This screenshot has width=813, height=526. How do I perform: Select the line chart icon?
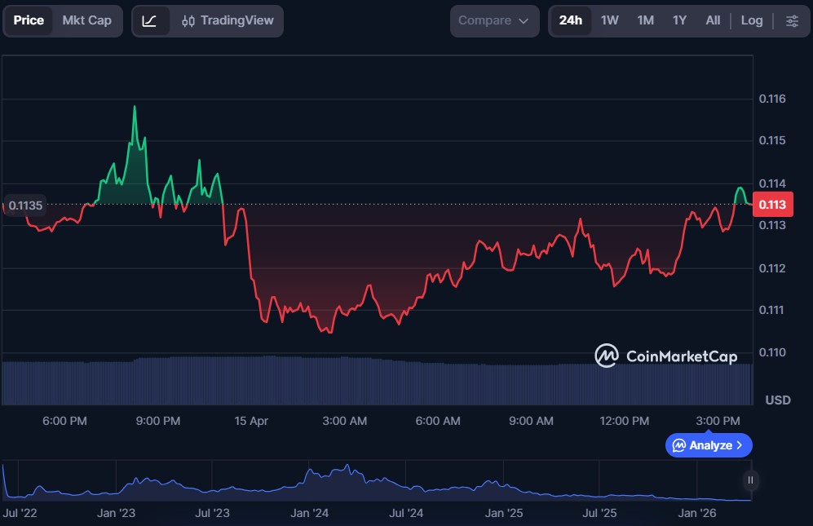[149, 20]
